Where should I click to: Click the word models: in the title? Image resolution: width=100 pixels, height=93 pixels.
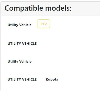58,8
